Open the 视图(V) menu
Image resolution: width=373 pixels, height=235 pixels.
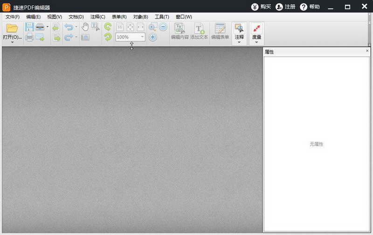(x=55, y=17)
